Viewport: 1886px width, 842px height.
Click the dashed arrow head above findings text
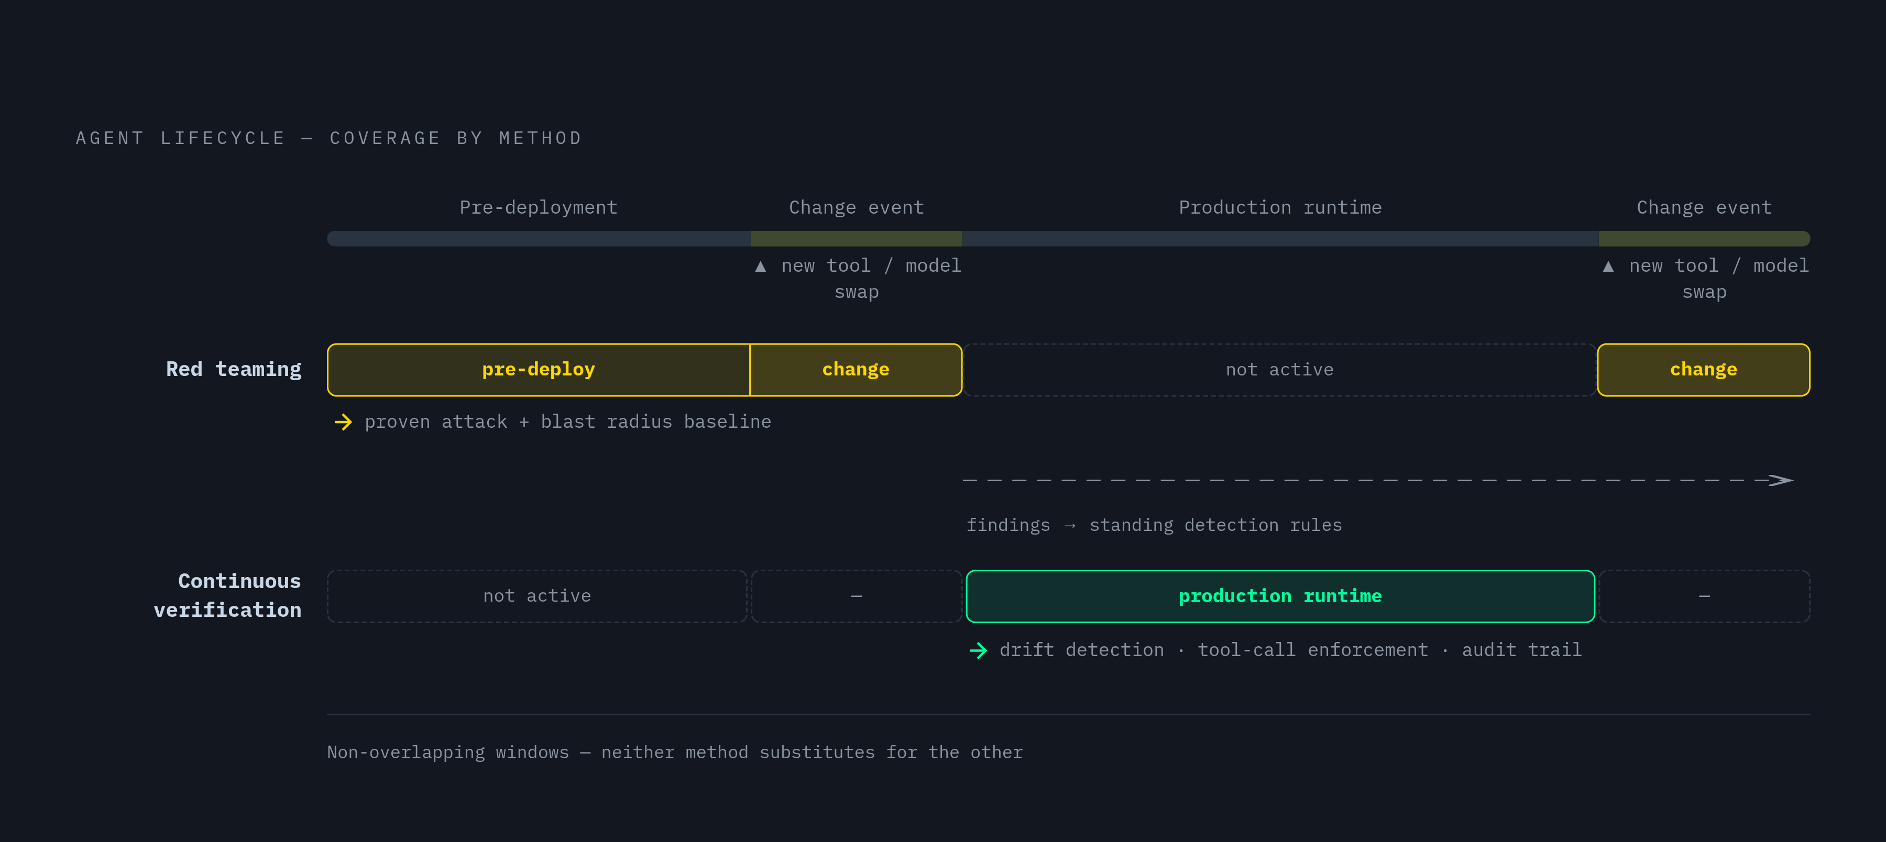pos(1780,480)
